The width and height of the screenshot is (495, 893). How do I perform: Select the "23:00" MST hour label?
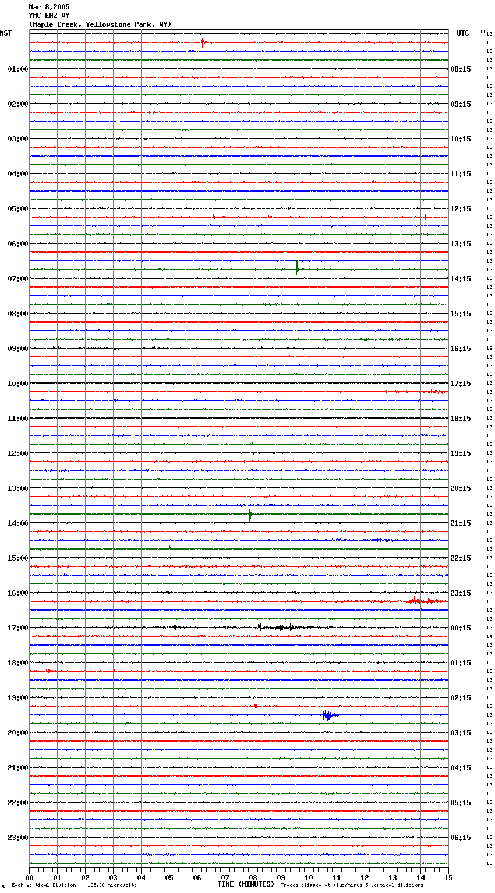[18, 838]
